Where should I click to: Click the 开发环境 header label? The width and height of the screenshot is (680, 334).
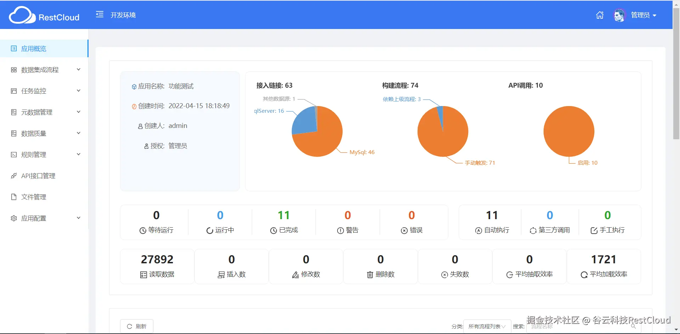(x=123, y=15)
